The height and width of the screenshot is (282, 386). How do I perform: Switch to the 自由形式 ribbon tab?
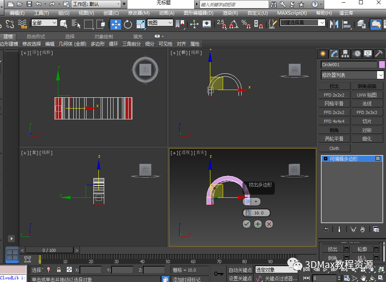(x=36, y=36)
